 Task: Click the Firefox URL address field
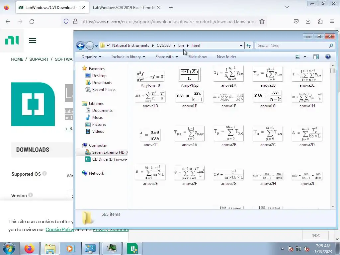[x=168, y=22]
